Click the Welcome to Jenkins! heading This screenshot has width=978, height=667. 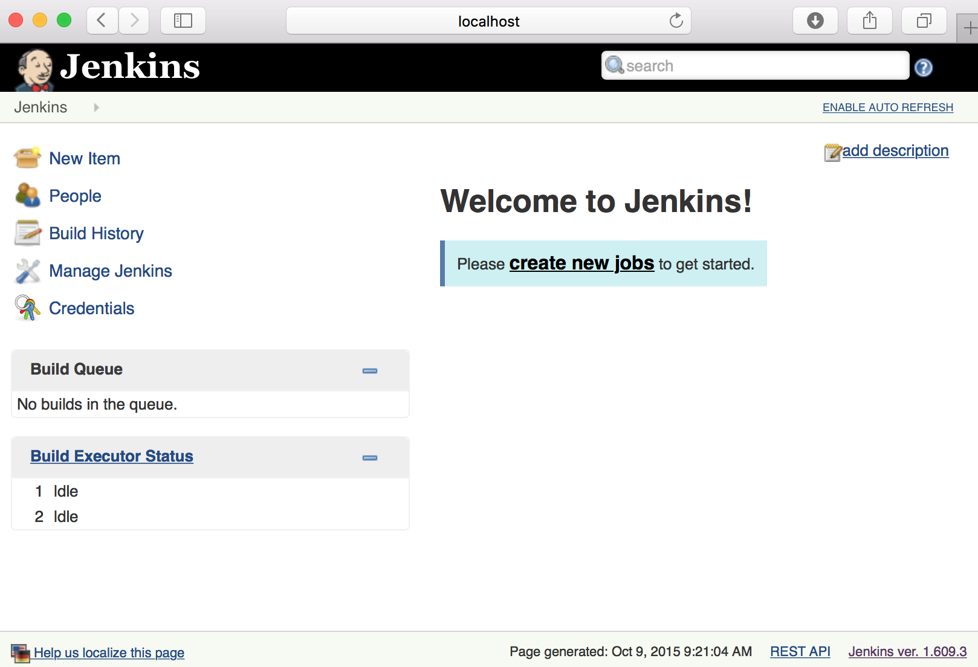point(596,201)
